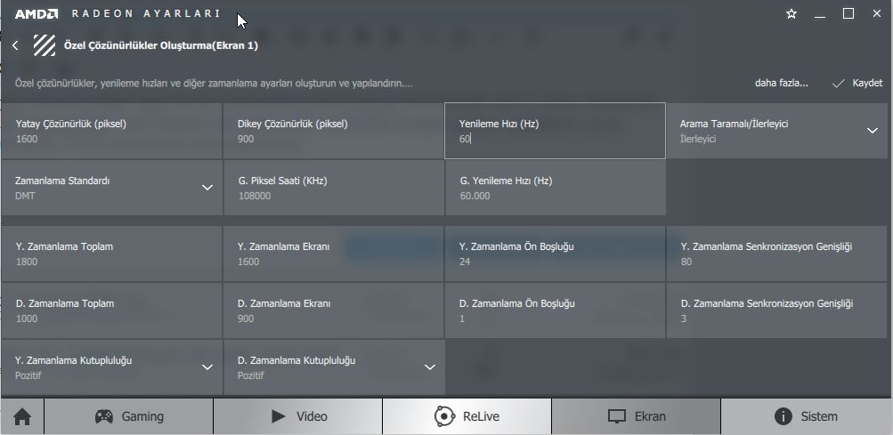Open D. Zamanlama Kutupluluğu dropdown
This screenshot has height=435, width=893.
click(x=430, y=367)
